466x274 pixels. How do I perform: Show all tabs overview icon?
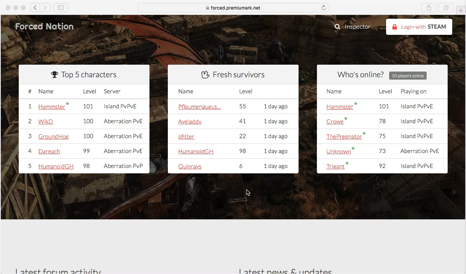pos(446,8)
